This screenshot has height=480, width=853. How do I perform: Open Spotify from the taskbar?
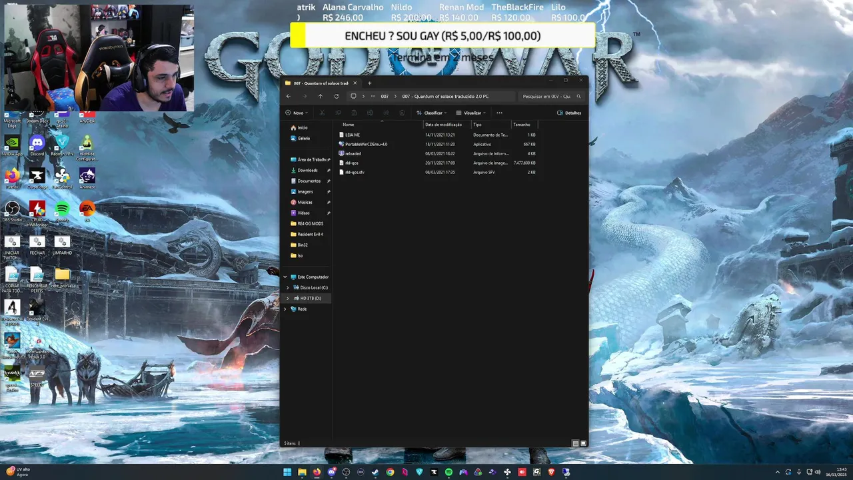(x=448, y=472)
